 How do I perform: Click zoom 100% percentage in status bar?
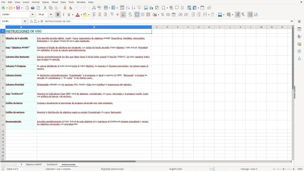coord(300,169)
